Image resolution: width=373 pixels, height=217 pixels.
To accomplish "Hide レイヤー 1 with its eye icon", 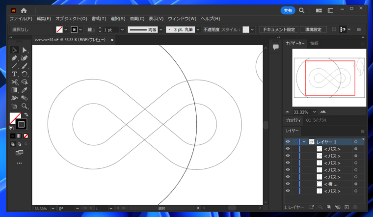I will tap(288, 142).
